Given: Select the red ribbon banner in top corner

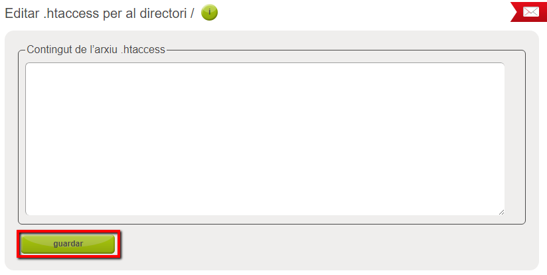Looking at the screenshot, I should point(529,12).
